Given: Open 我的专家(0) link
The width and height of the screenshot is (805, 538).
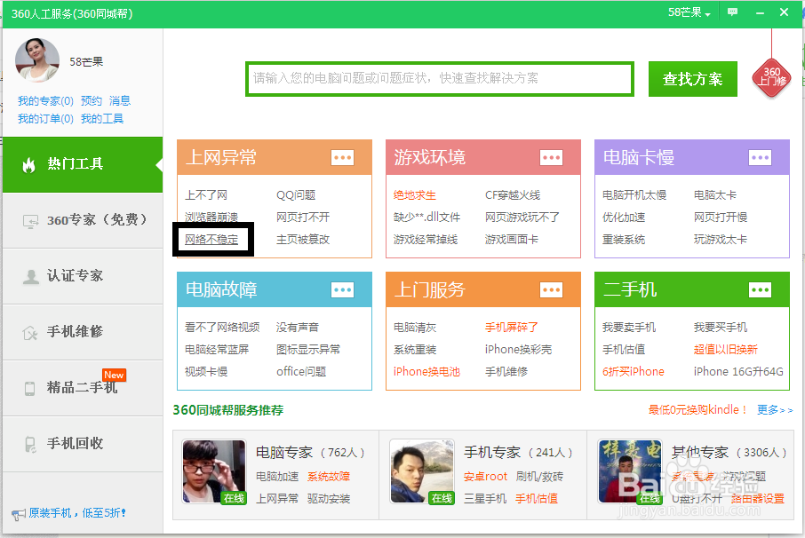Looking at the screenshot, I should tap(45, 100).
